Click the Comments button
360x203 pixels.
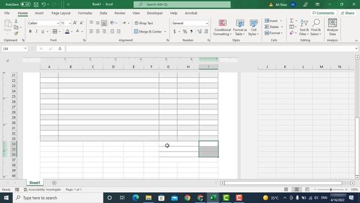point(323,13)
